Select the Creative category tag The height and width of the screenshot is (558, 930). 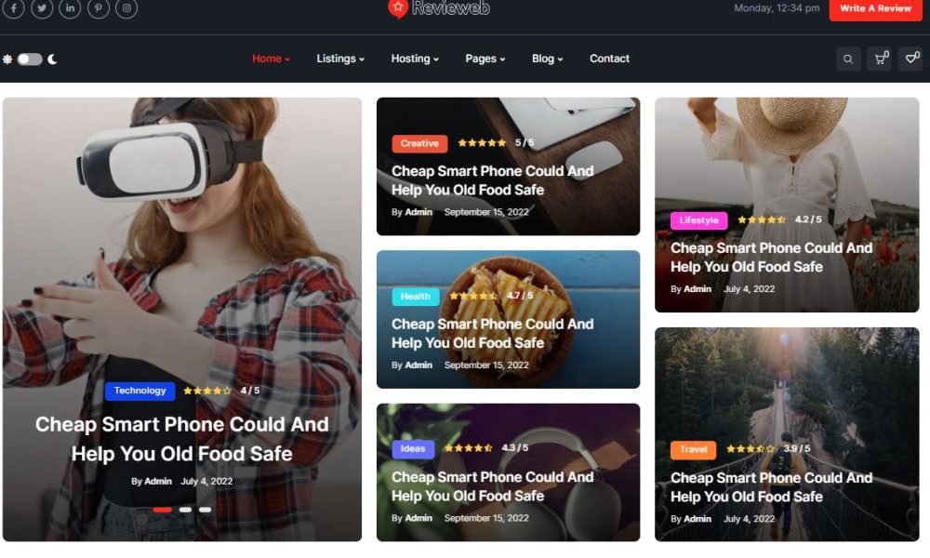coord(419,143)
